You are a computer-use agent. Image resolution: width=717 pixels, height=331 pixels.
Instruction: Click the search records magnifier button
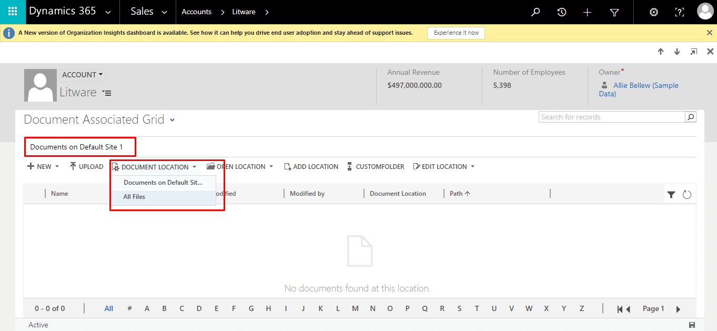691,117
